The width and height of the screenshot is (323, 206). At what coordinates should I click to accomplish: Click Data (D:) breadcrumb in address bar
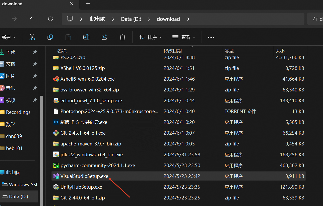tap(131, 19)
